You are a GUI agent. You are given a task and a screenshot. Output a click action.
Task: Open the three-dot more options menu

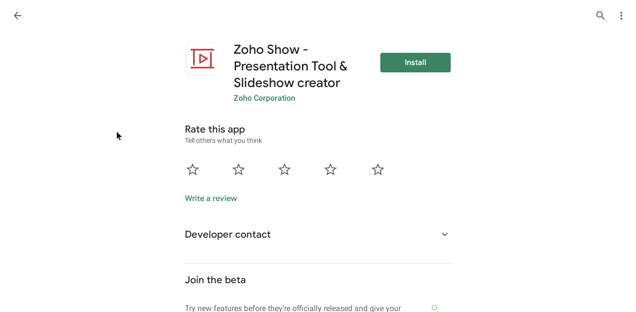point(621,16)
